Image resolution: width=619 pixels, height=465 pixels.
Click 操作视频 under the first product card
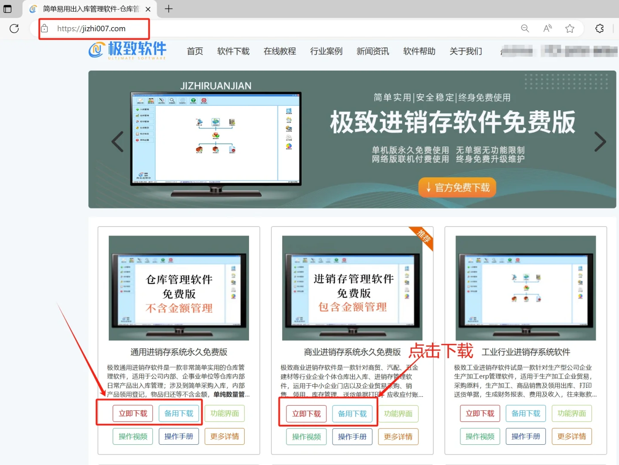132,436
